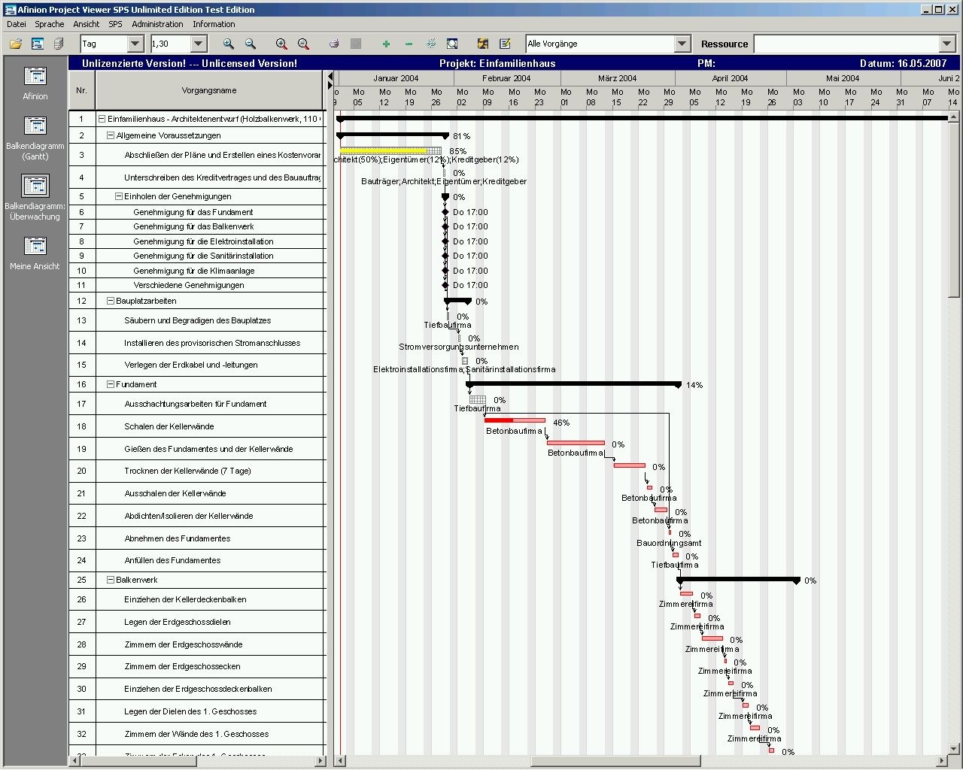Select Balkendiagramm: Überwachung sidebar view
The height and width of the screenshot is (770, 963).
coord(35,198)
